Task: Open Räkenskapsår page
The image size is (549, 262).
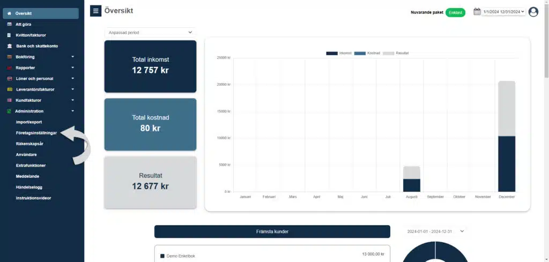Action: pos(30,144)
